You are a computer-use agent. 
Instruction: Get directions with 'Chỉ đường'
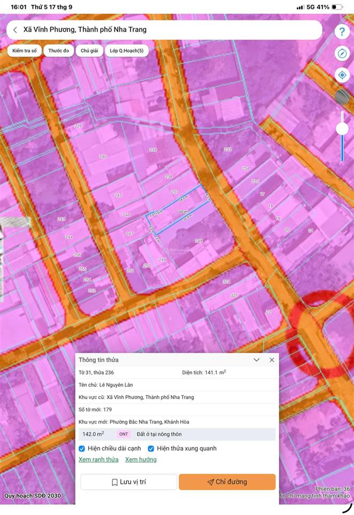click(x=227, y=482)
